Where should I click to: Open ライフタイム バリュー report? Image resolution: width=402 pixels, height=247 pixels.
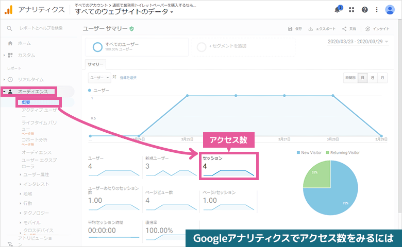pos(39,126)
